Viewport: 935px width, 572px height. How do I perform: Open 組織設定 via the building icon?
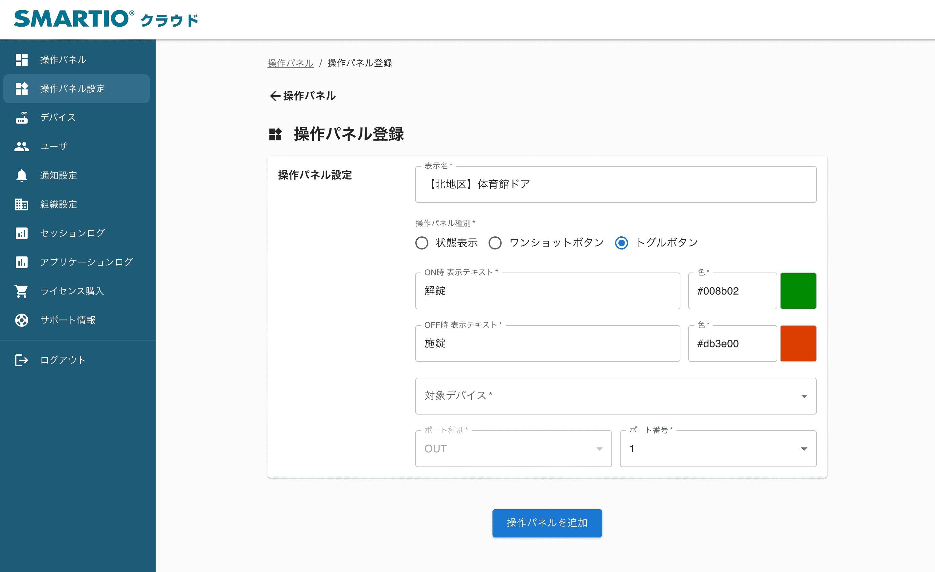click(22, 204)
